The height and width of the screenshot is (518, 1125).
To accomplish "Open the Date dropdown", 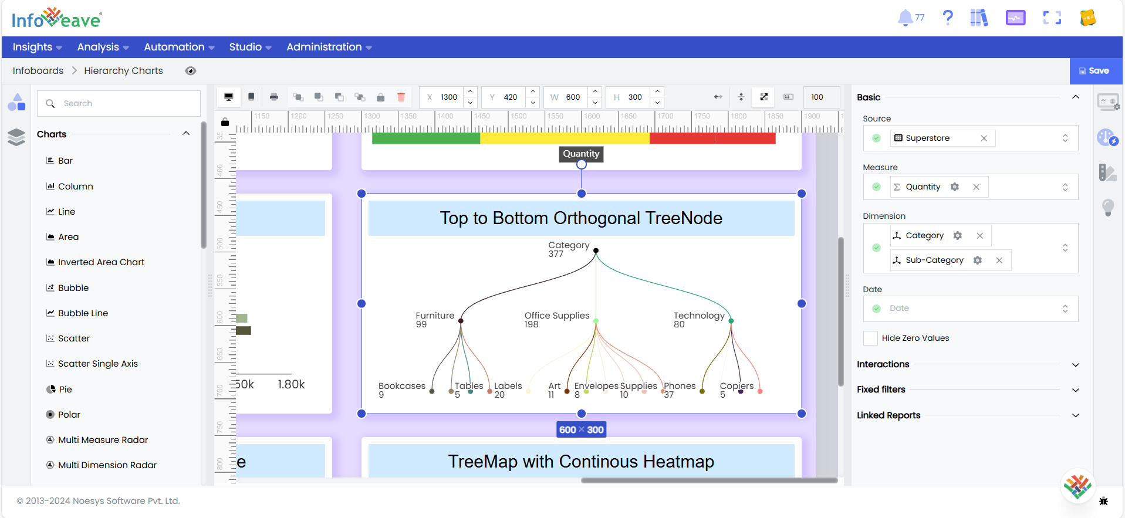I will [971, 309].
